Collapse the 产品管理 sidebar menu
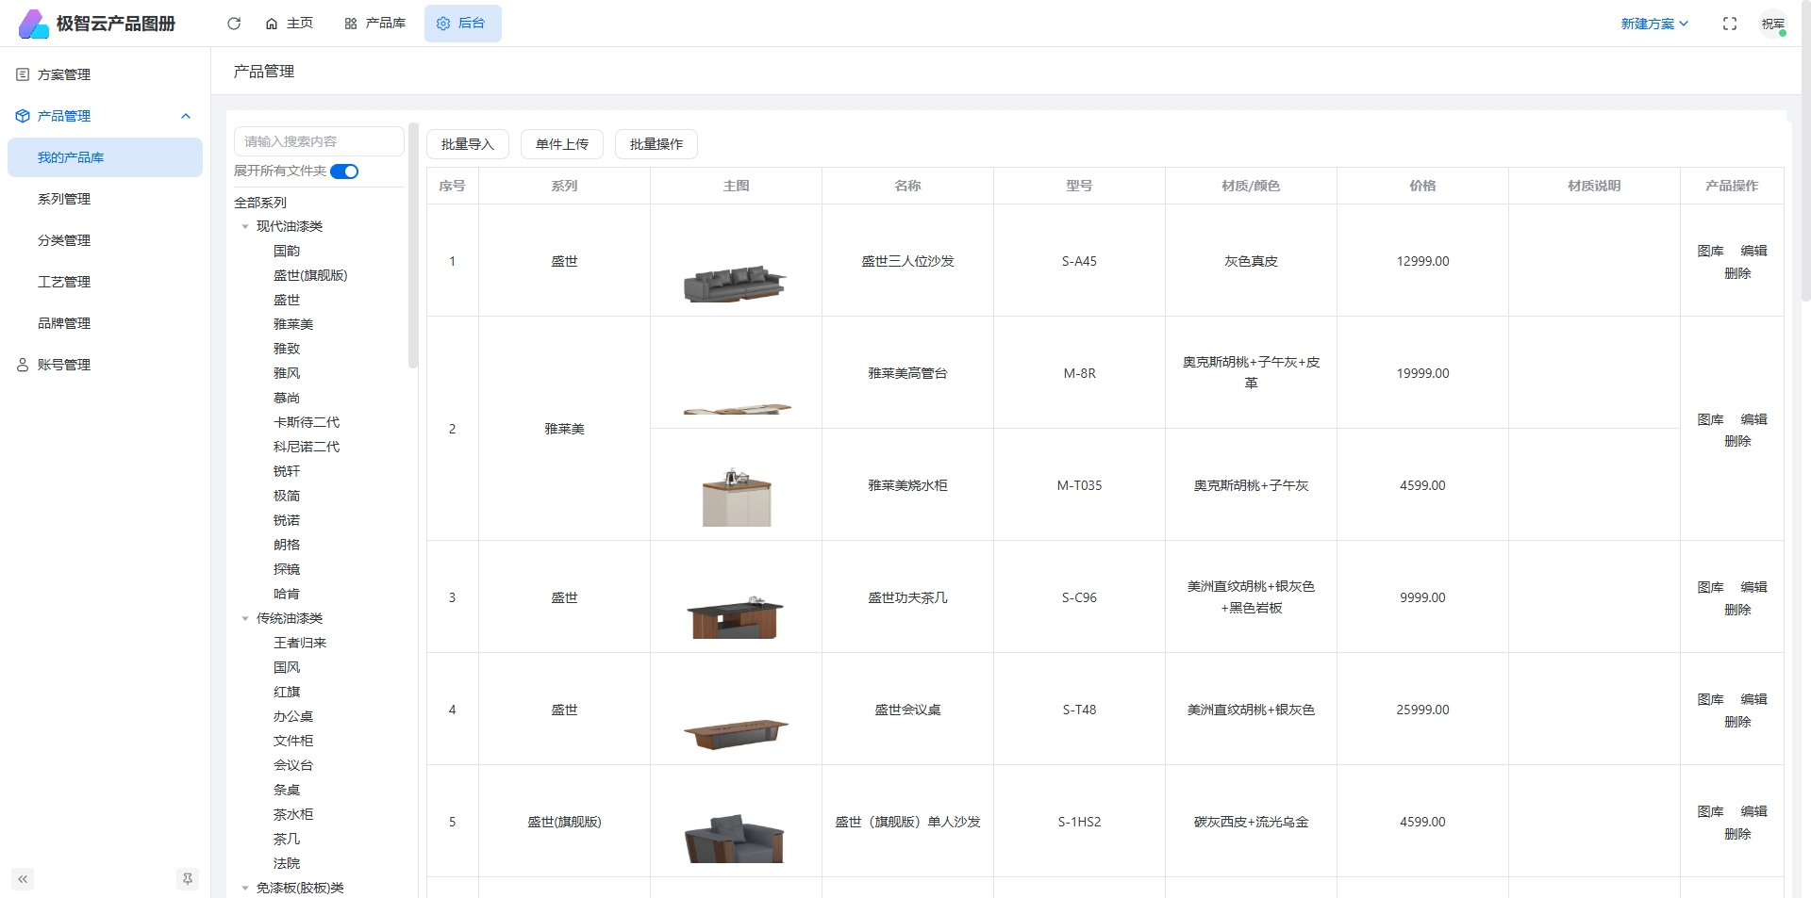1811x898 pixels. 186,116
